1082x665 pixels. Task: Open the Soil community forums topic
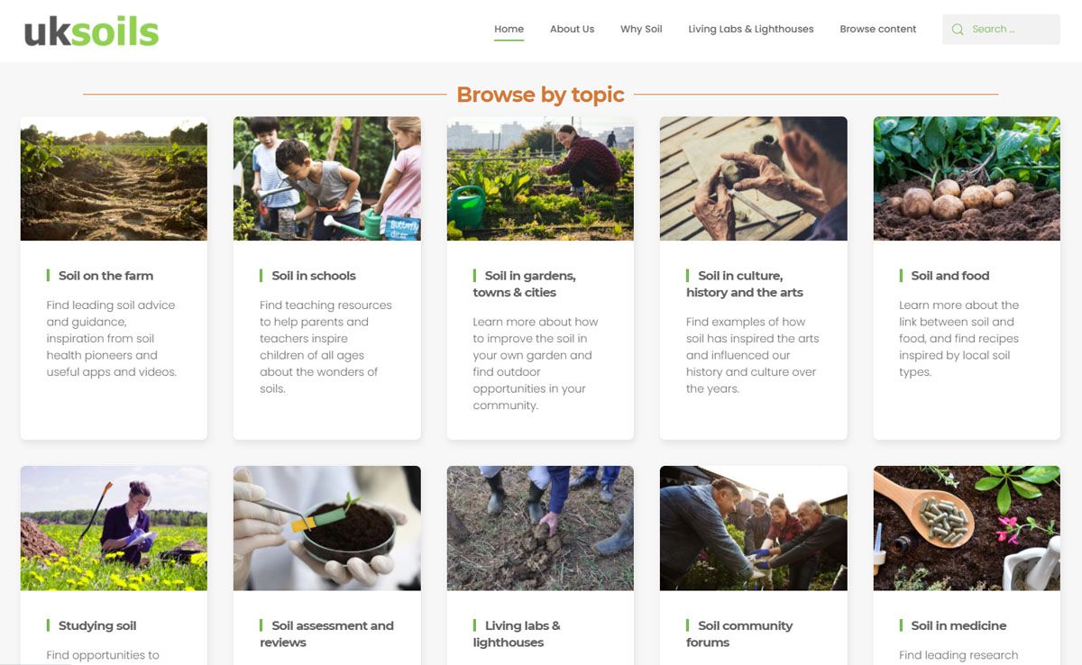click(x=739, y=633)
